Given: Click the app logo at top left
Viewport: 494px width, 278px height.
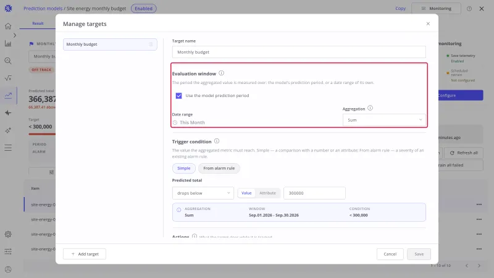Looking at the screenshot, I should tap(8, 8).
